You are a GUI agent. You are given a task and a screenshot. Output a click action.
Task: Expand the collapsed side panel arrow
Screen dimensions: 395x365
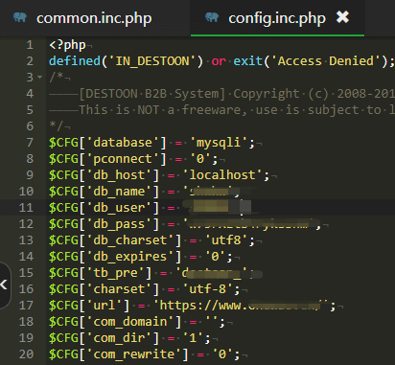(x=4, y=285)
